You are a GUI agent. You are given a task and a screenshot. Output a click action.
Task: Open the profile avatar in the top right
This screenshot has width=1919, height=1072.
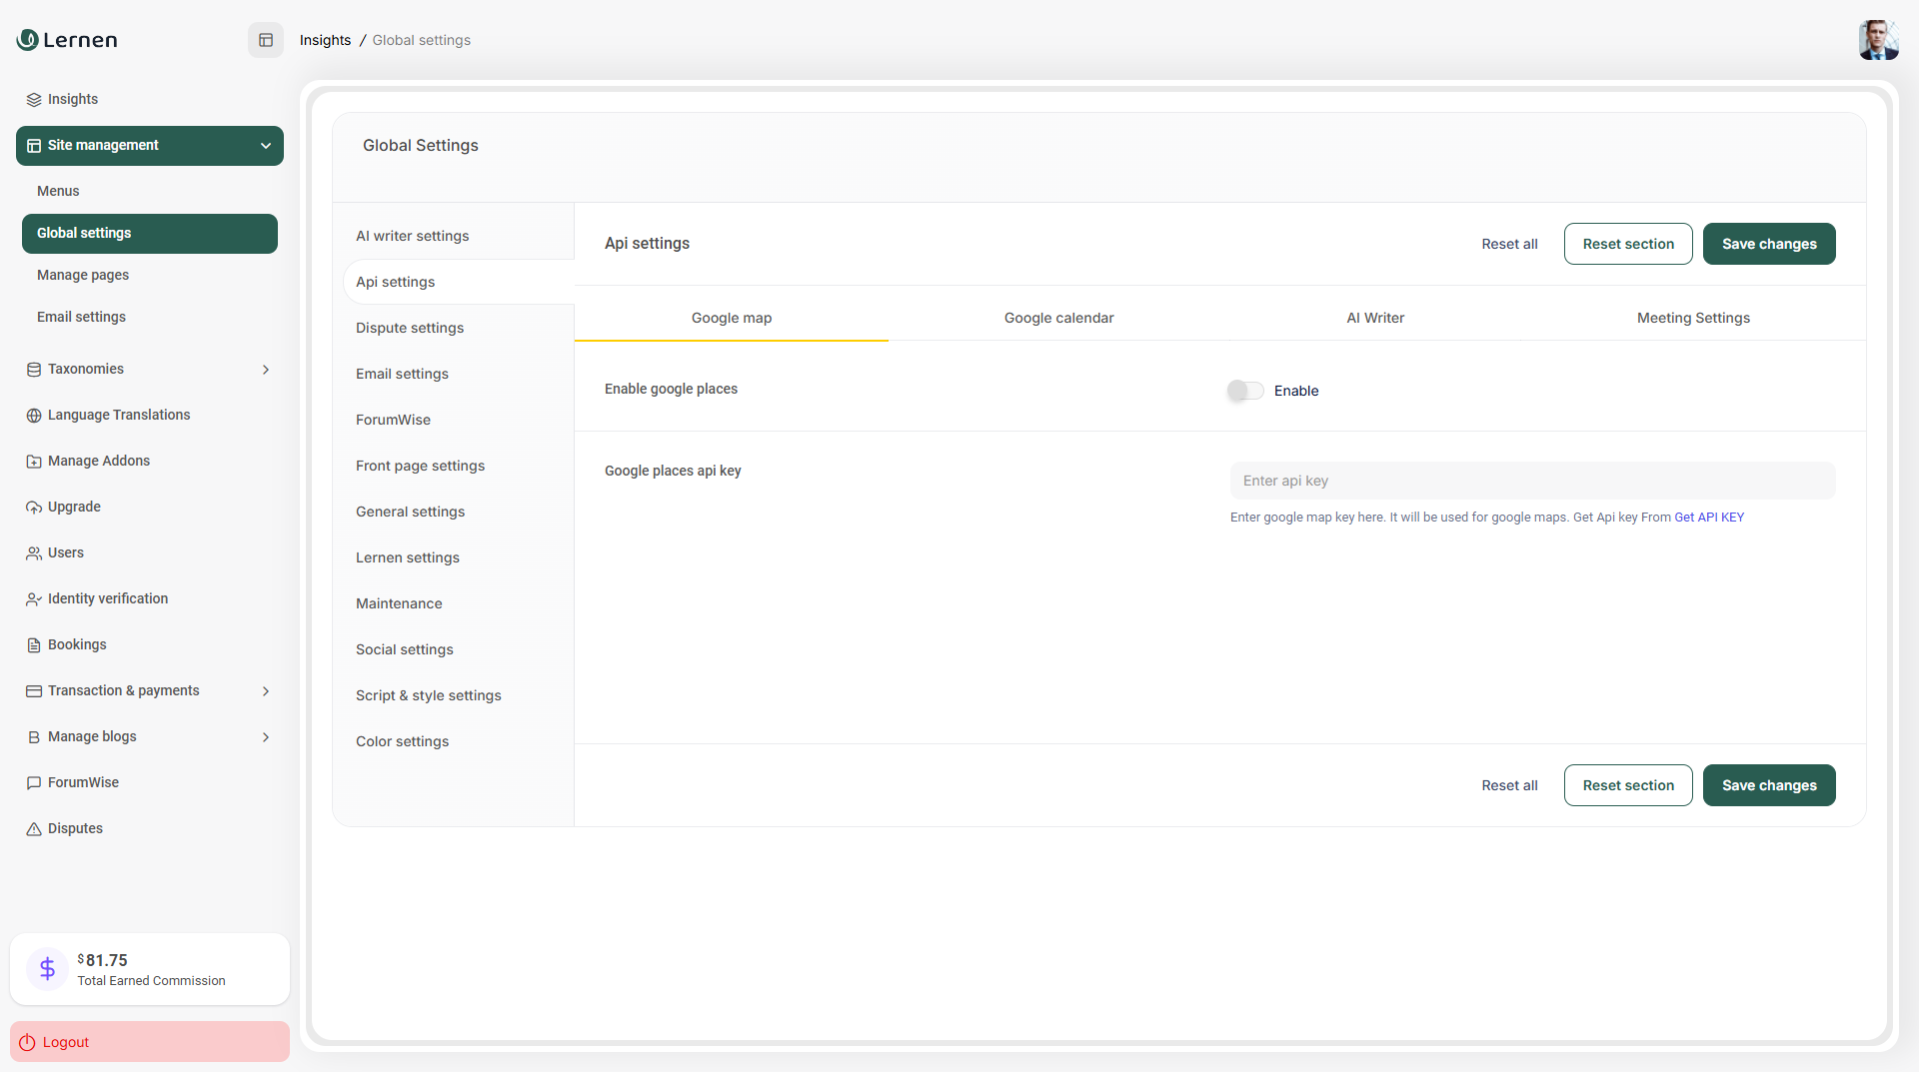coord(1878,40)
